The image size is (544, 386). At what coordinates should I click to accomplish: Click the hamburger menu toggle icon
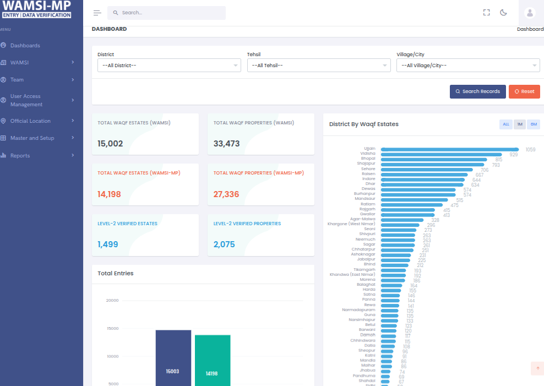point(97,13)
